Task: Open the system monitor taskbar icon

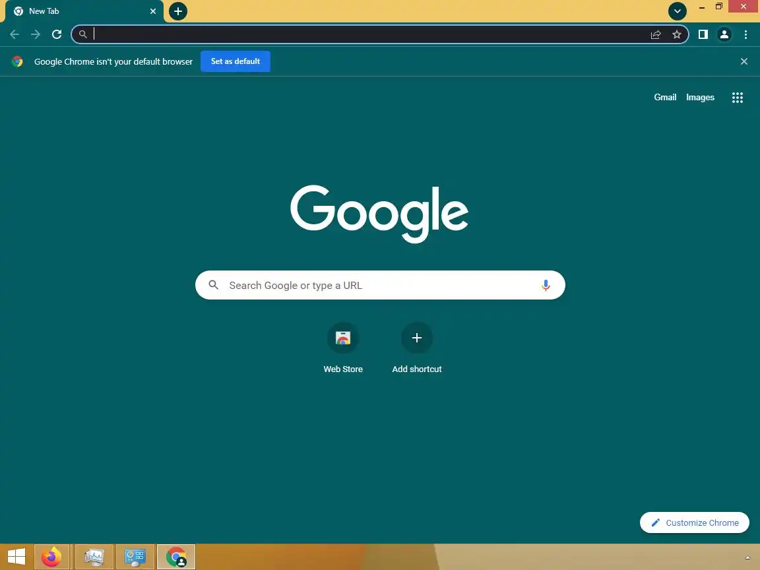Action: [x=94, y=557]
